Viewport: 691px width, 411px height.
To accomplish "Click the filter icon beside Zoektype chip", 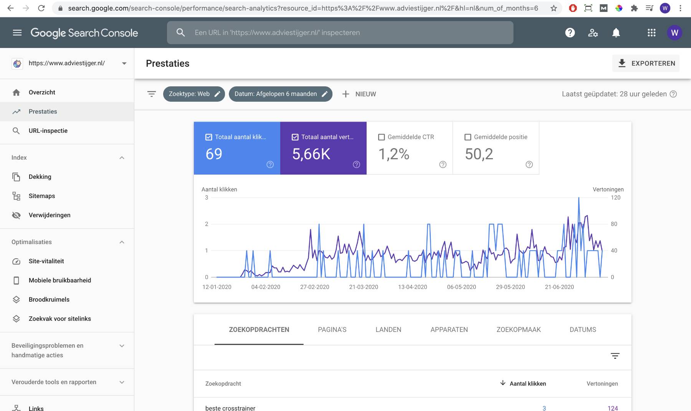I will point(152,94).
